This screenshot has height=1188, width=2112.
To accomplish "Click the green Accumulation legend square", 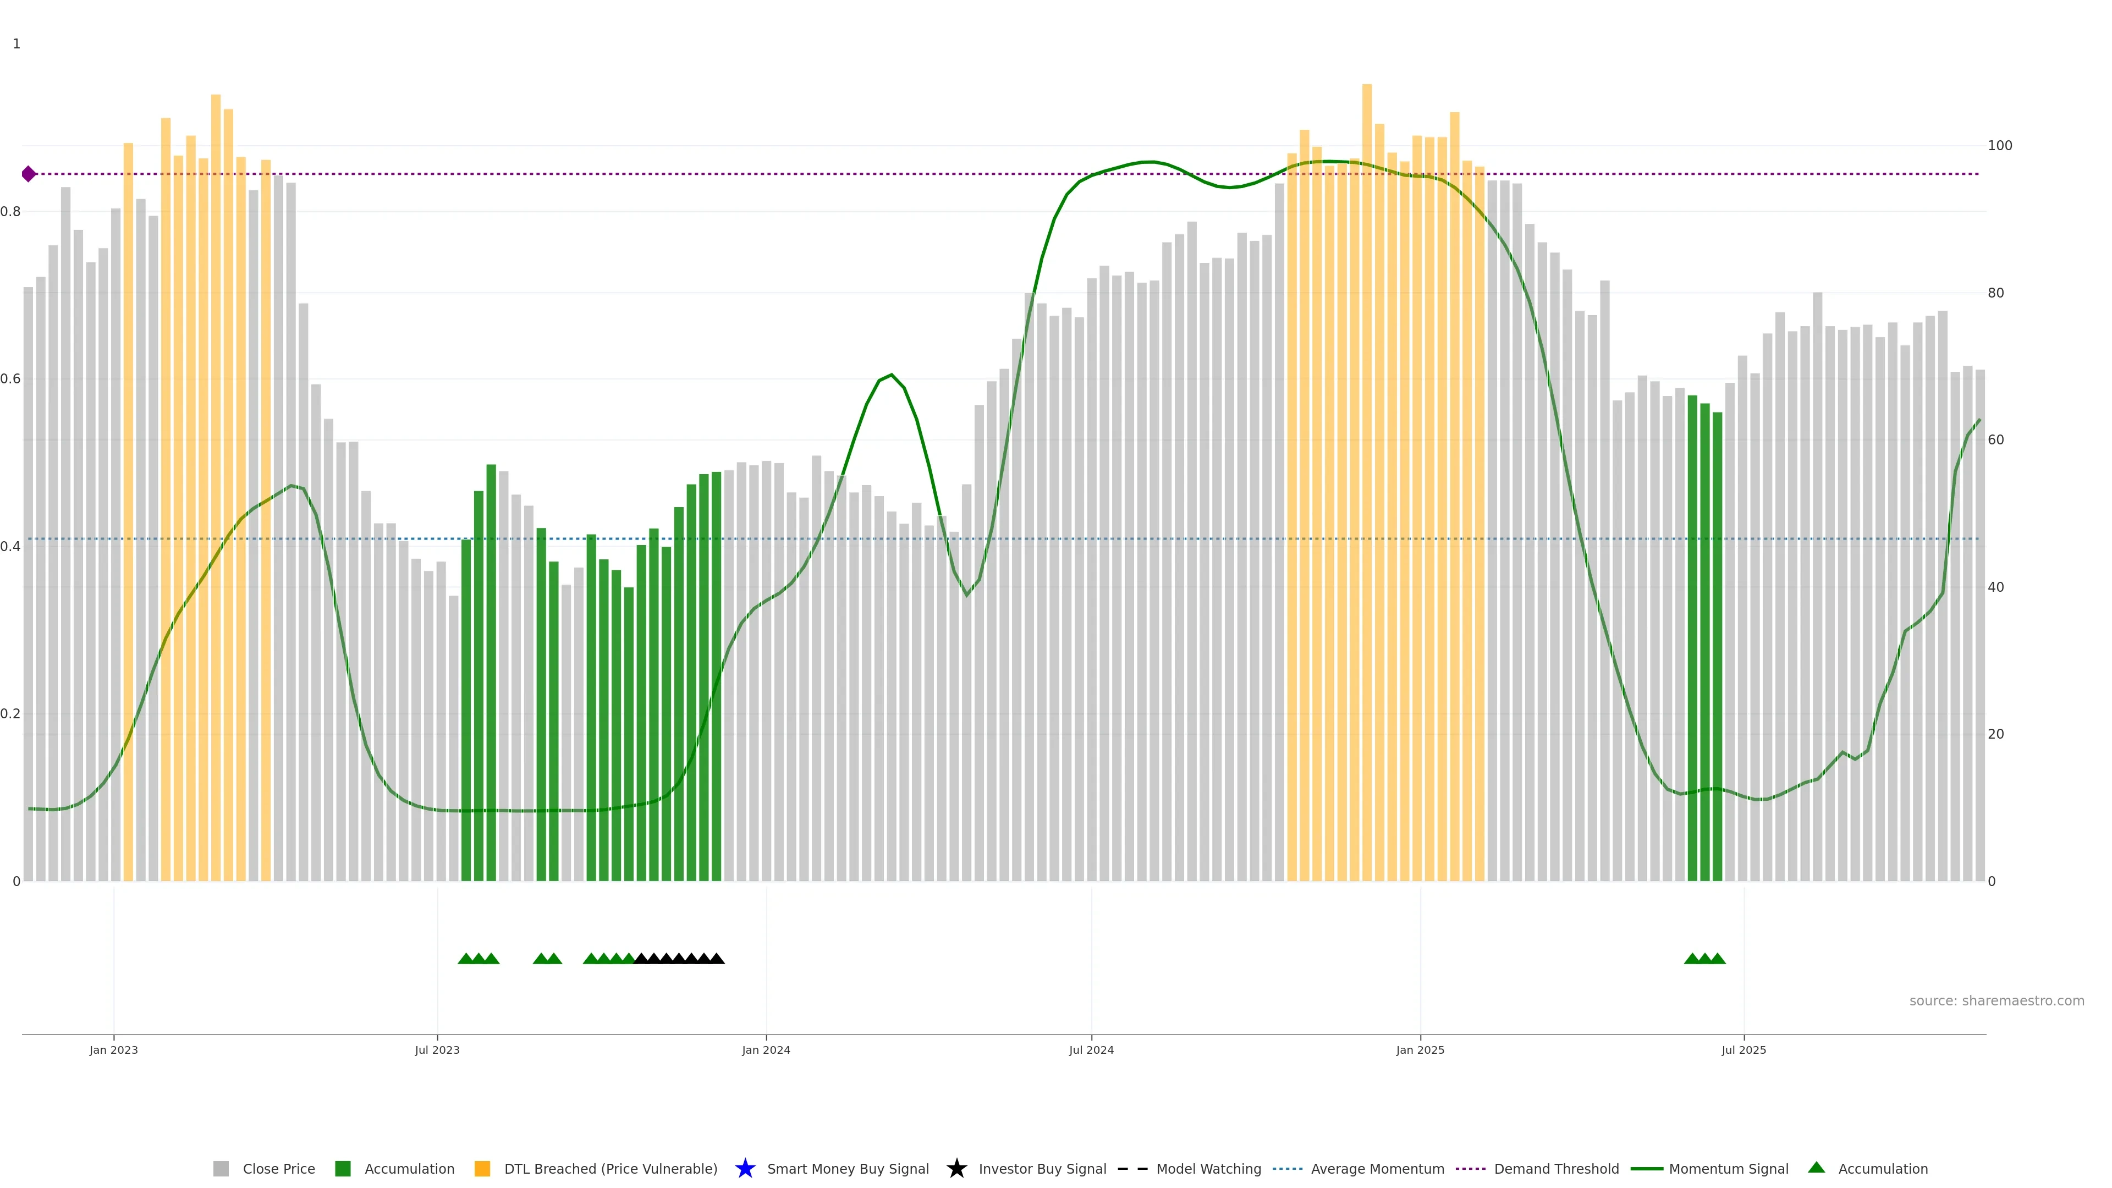I will pos(343,1168).
